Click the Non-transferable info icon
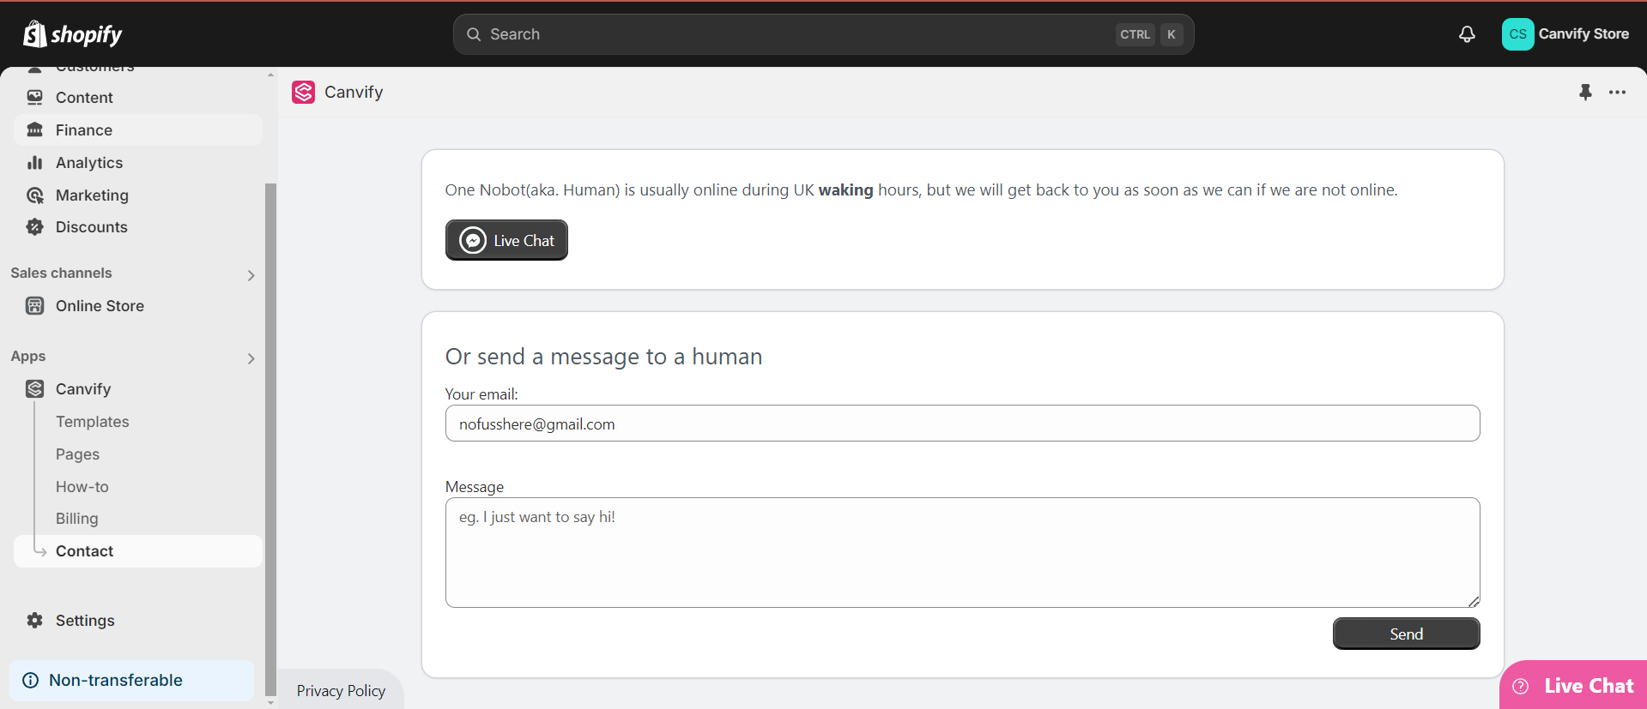 point(31,681)
